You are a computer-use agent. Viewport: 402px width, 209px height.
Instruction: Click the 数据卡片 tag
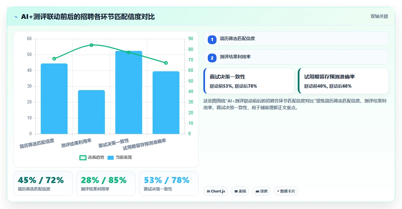[x=286, y=191]
